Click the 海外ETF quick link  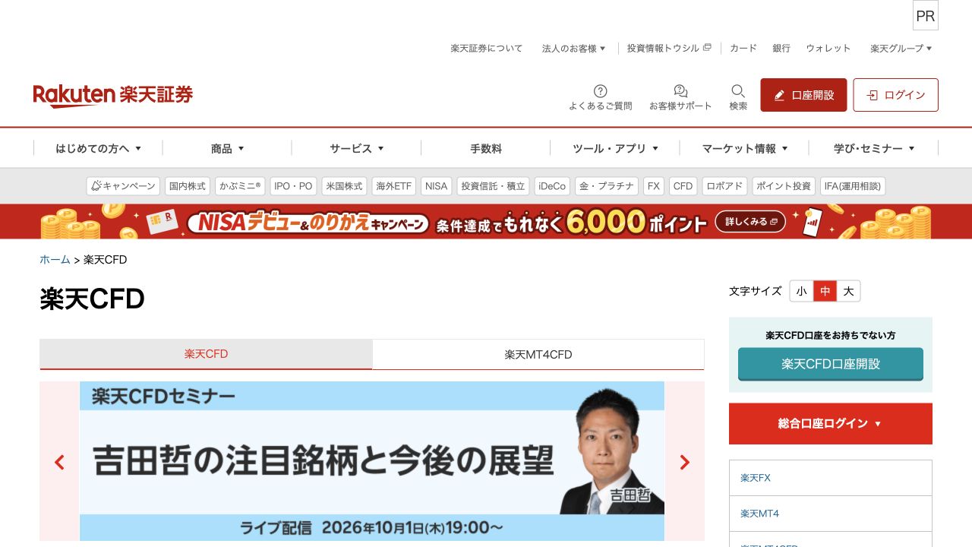pyautogui.click(x=394, y=186)
